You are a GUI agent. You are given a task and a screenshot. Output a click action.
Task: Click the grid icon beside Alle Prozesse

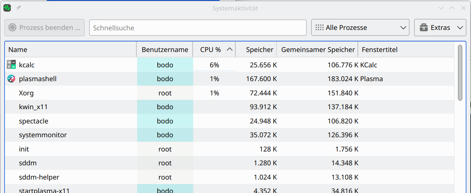(x=319, y=28)
